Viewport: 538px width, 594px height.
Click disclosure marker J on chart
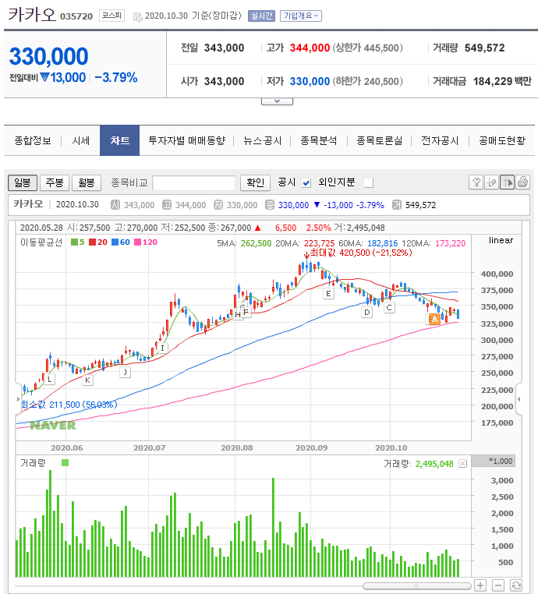[x=125, y=372]
